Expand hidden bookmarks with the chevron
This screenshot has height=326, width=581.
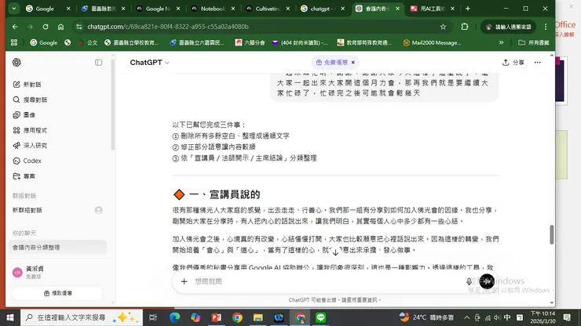(501, 42)
